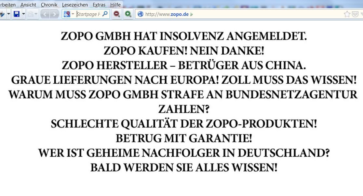Image resolution: width=363 pixels, height=196 pixels.
Task: Click the text 'BETRUG MIT GARANTIE!'
Action: coord(184,139)
